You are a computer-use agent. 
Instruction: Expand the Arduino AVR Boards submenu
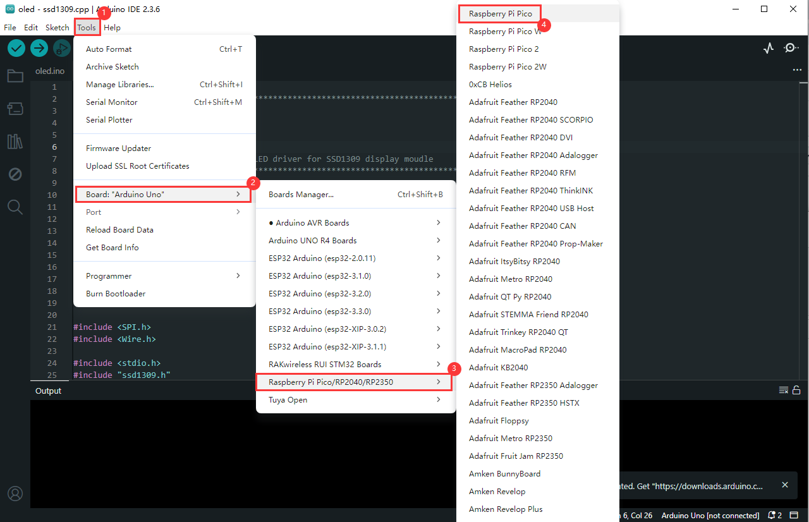(355, 222)
